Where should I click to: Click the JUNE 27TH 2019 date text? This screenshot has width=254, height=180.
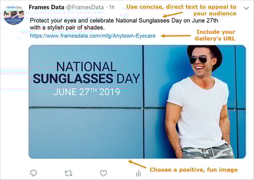(x=87, y=92)
